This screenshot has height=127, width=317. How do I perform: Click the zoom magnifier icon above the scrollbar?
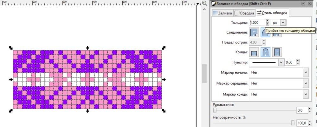click(x=204, y=3)
